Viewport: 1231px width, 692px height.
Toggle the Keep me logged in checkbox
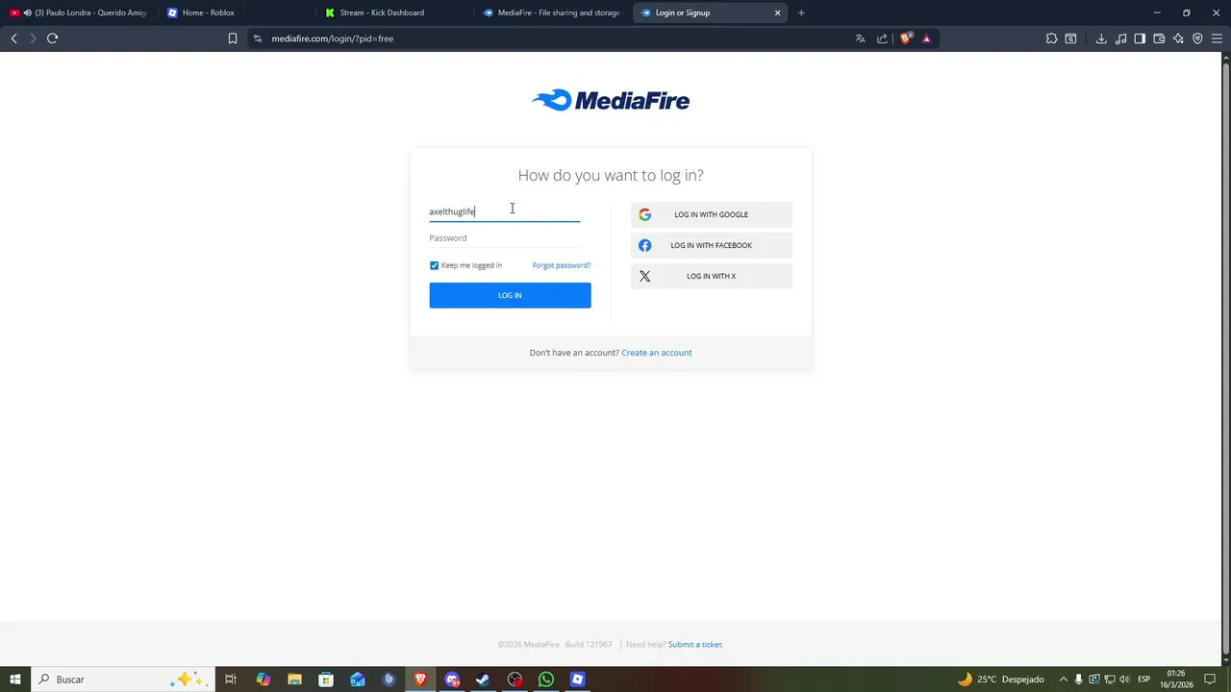434,265
